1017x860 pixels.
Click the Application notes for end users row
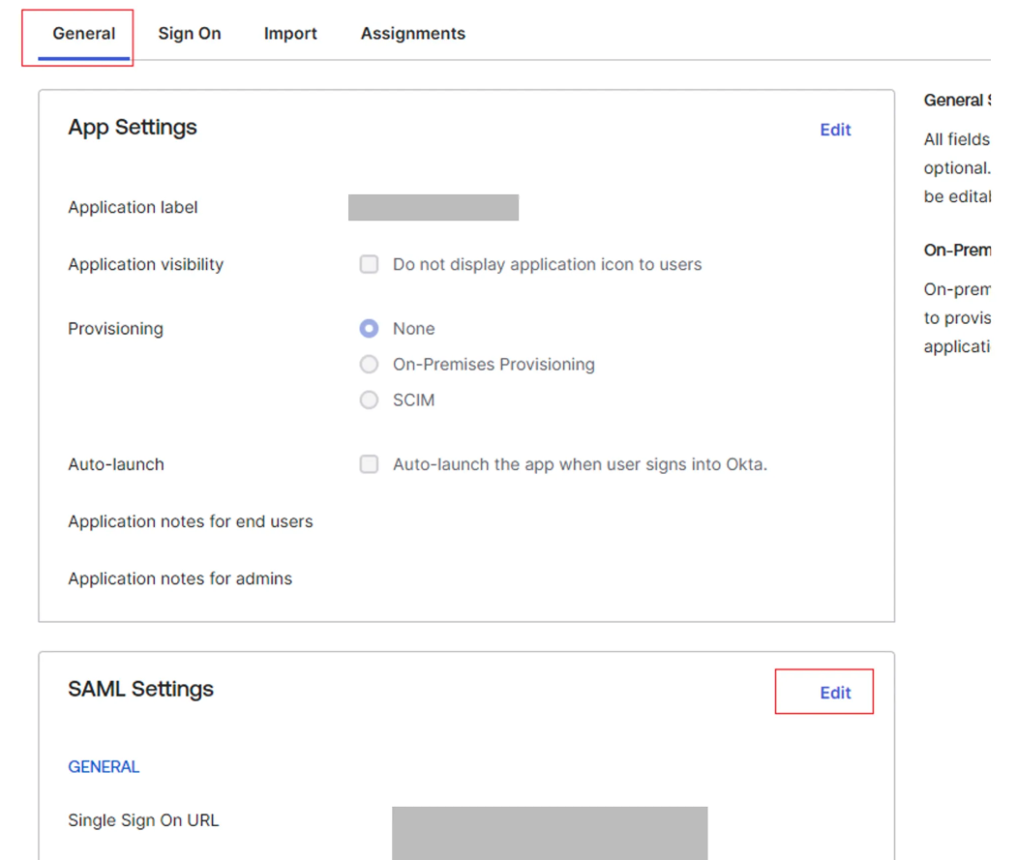point(190,521)
